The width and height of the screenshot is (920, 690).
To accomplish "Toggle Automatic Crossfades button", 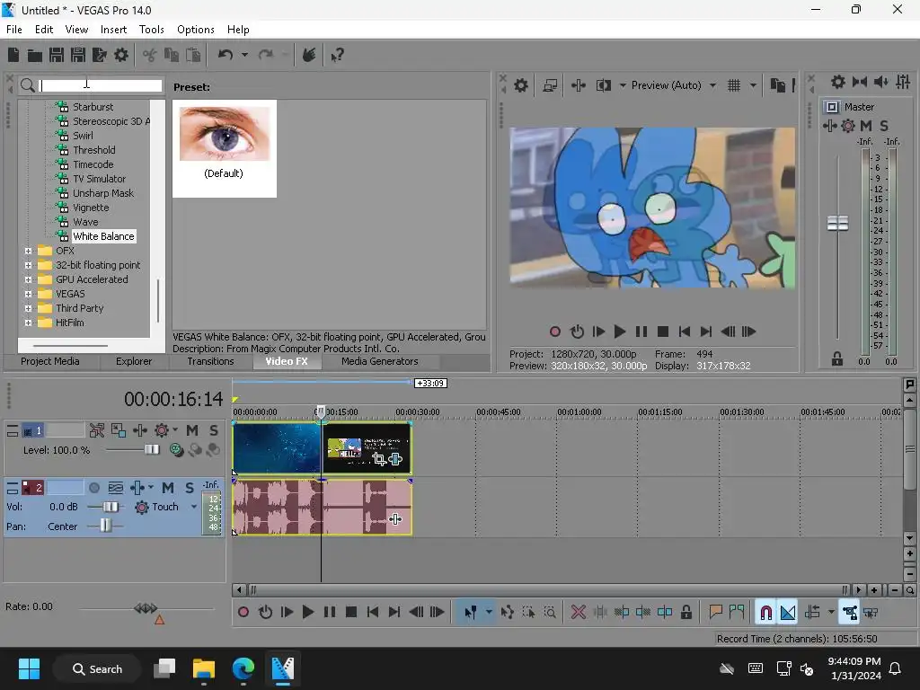I will (787, 613).
